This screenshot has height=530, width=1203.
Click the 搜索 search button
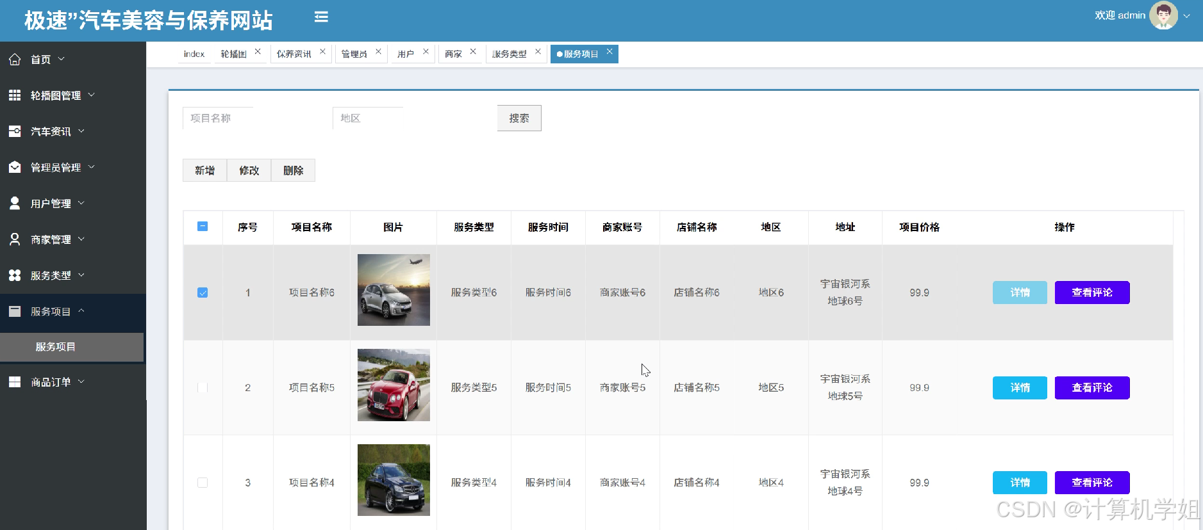tap(519, 118)
